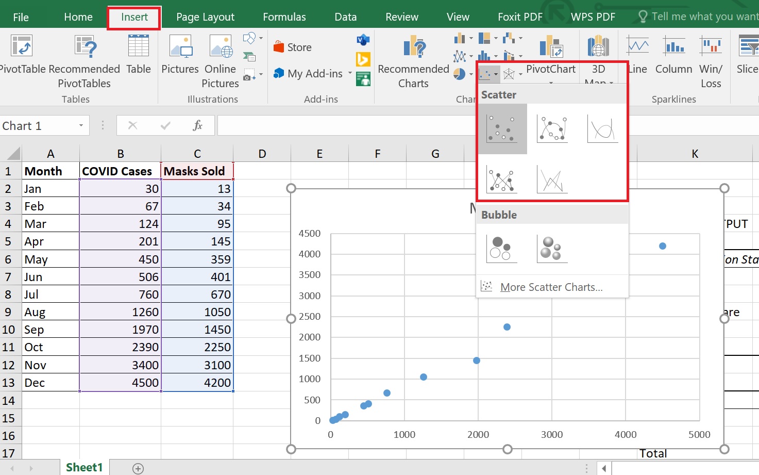Add a new sheet with plus button
The height and width of the screenshot is (475, 759).
point(138,468)
